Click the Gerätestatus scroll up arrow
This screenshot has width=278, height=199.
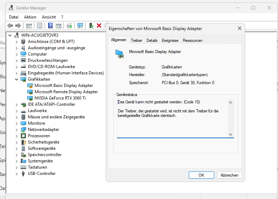[x=231, y=102]
